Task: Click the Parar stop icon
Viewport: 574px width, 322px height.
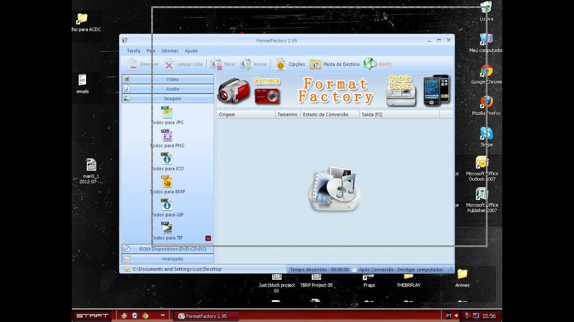Action: click(x=216, y=64)
